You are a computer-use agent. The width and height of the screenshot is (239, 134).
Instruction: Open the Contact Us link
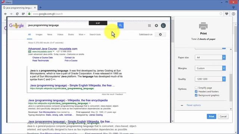(70, 58)
